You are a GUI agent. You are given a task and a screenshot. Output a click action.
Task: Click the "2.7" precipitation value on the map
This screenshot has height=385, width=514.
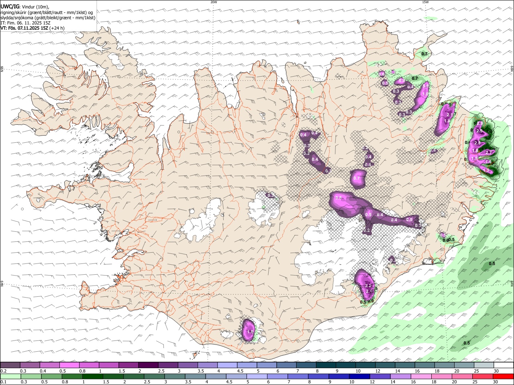[489, 152]
